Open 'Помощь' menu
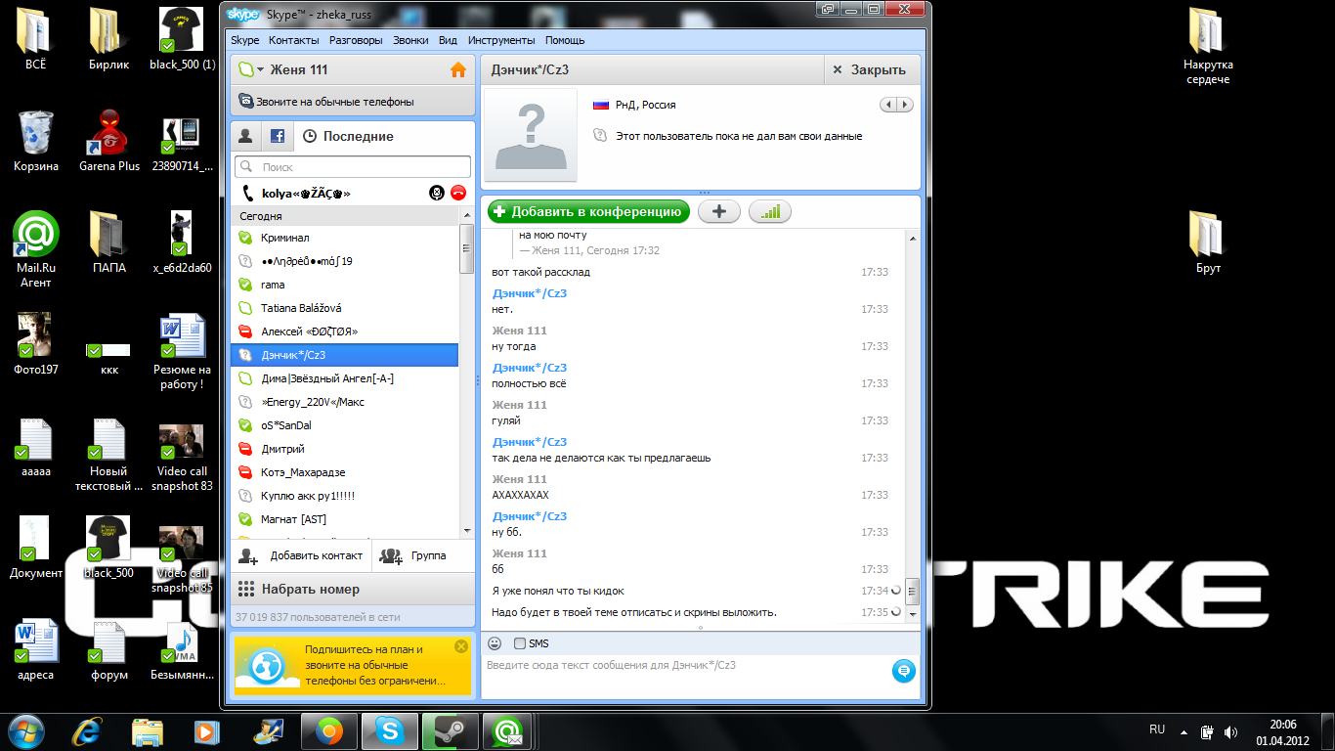This screenshot has height=751, width=1335. tap(565, 40)
